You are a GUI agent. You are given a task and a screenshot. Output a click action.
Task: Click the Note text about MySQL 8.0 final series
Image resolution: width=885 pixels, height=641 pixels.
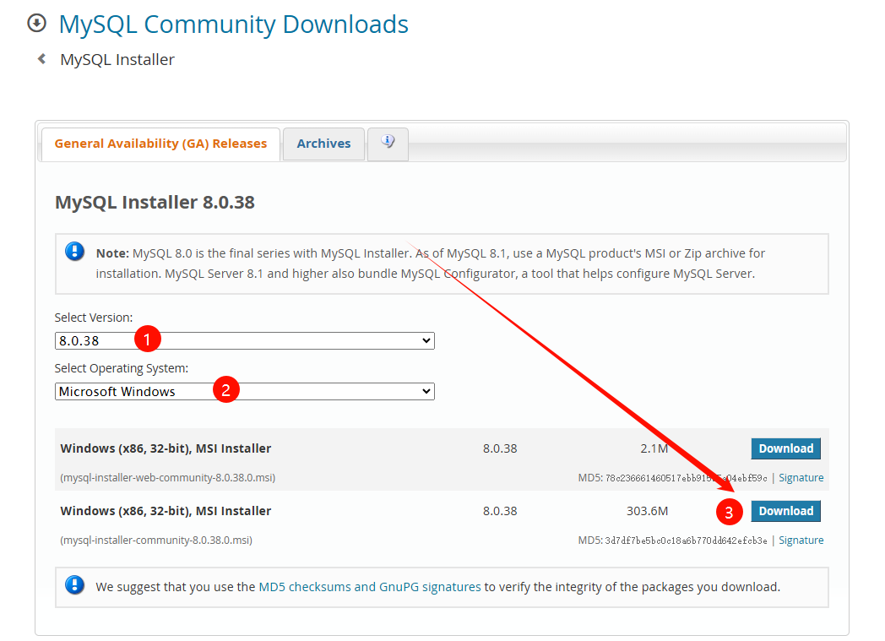[x=431, y=263]
